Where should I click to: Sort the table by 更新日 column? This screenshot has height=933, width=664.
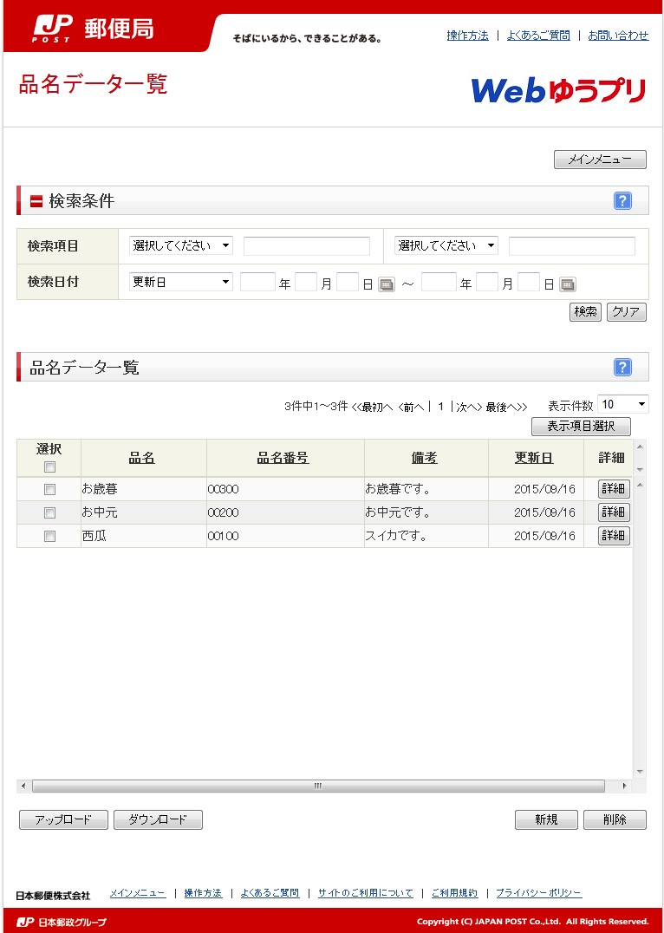click(x=534, y=458)
